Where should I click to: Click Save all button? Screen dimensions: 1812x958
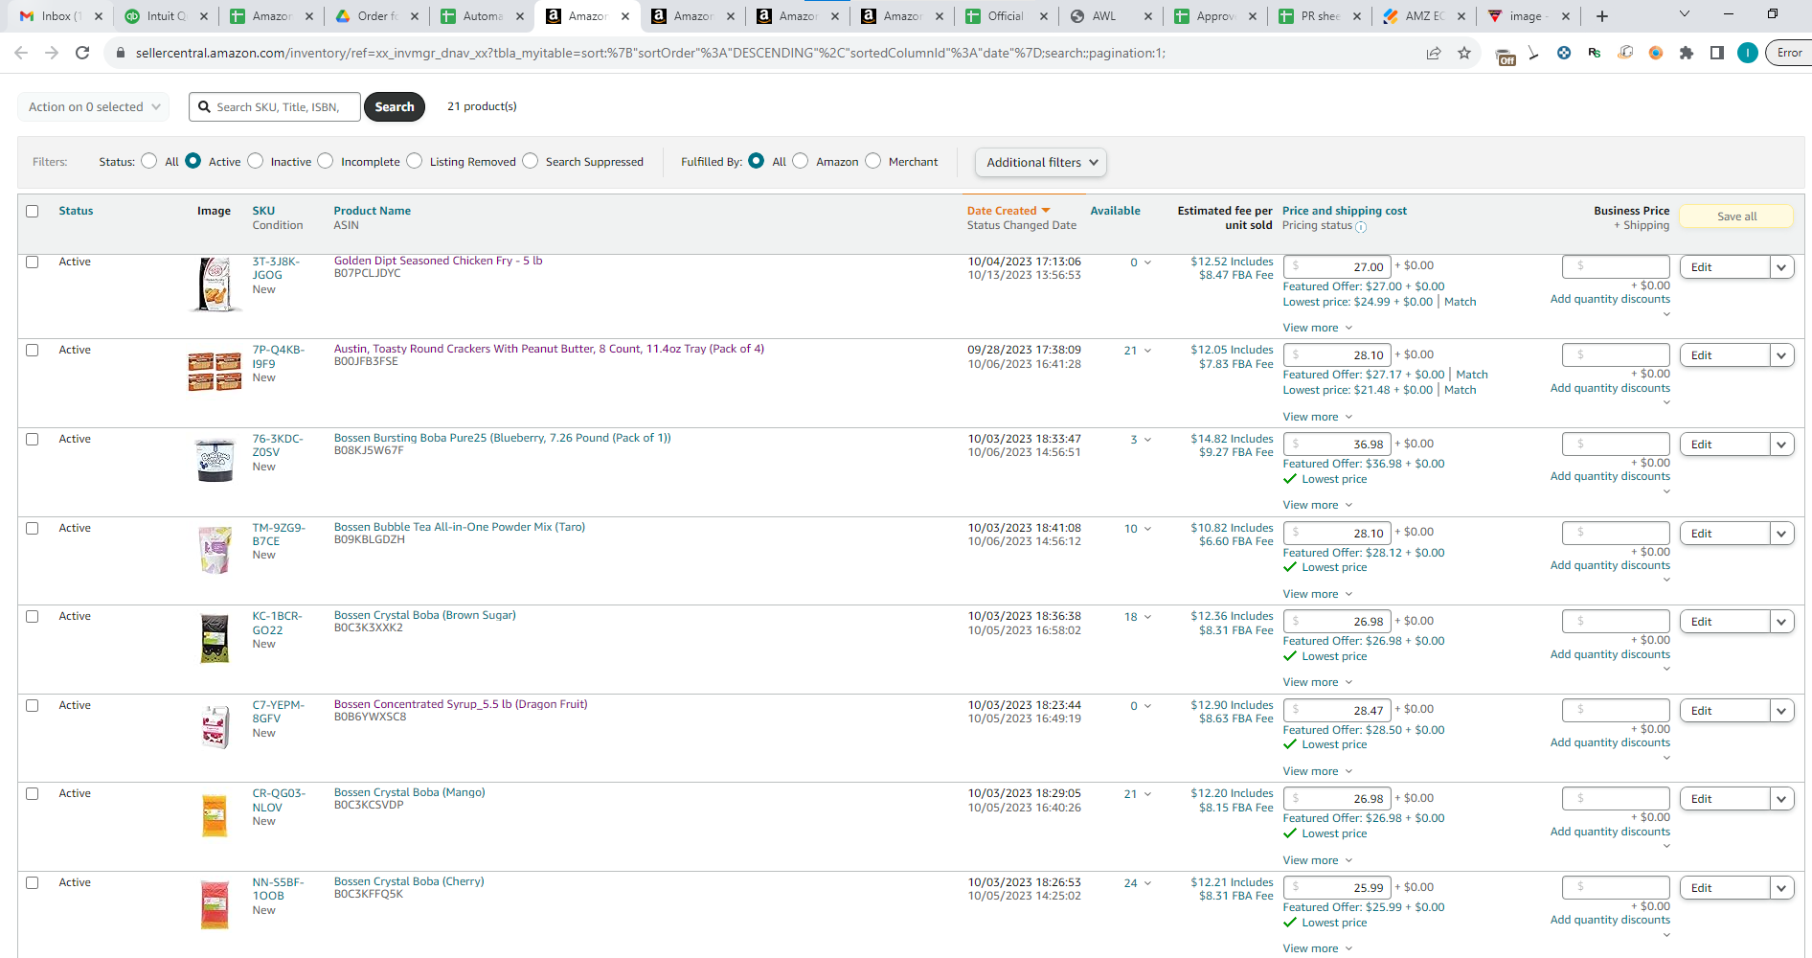(x=1736, y=217)
